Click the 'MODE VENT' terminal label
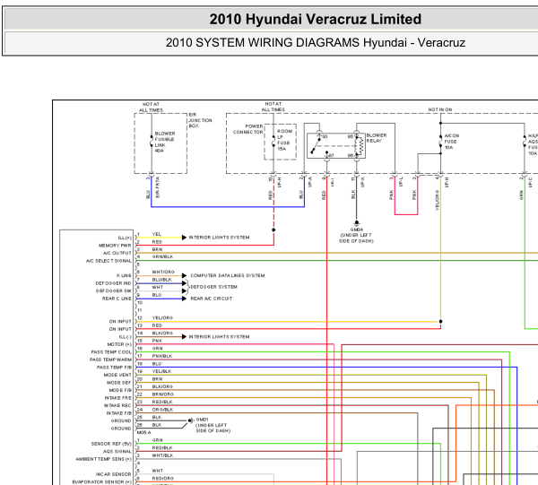The width and height of the screenshot is (538, 485). [x=117, y=375]
